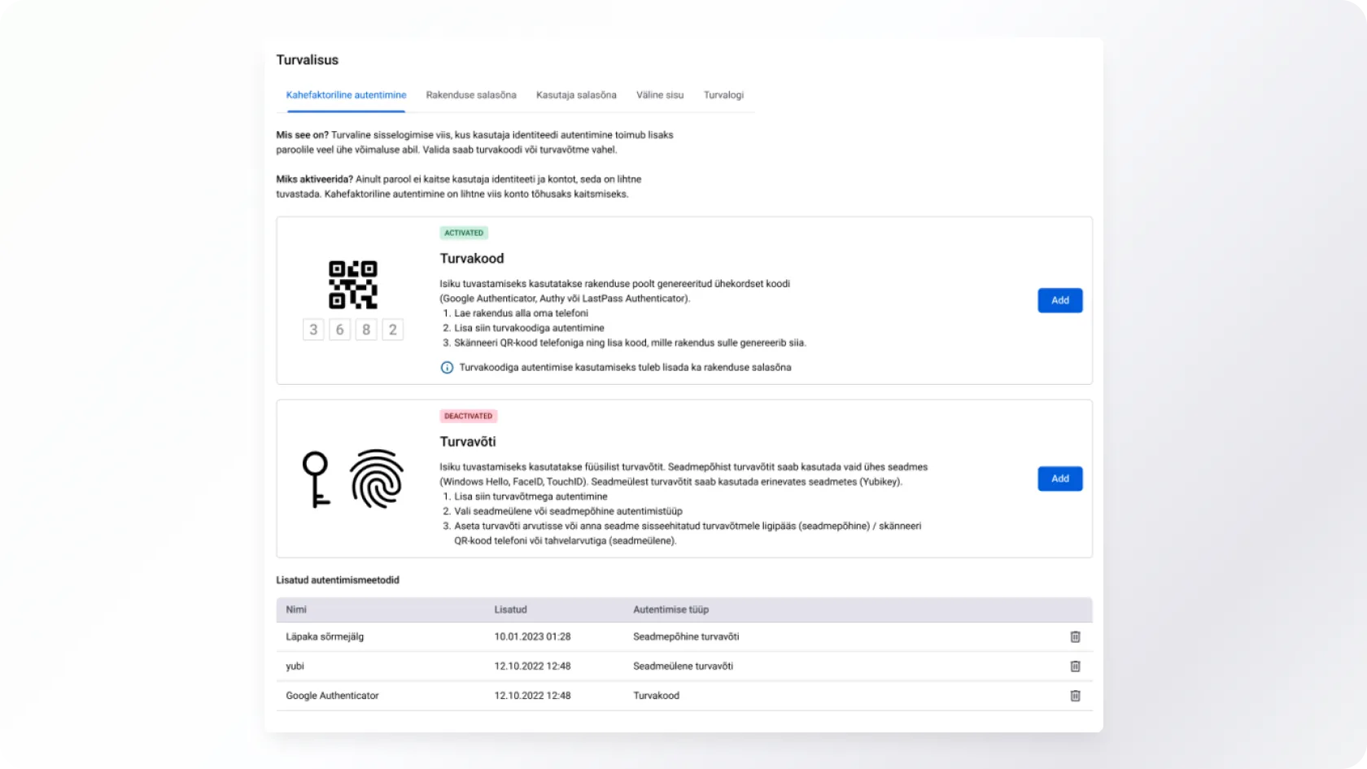Viewport: 1367px width, 769px height.
Task: Click the Autentimise tüüp column header
Action: point(670,610)
